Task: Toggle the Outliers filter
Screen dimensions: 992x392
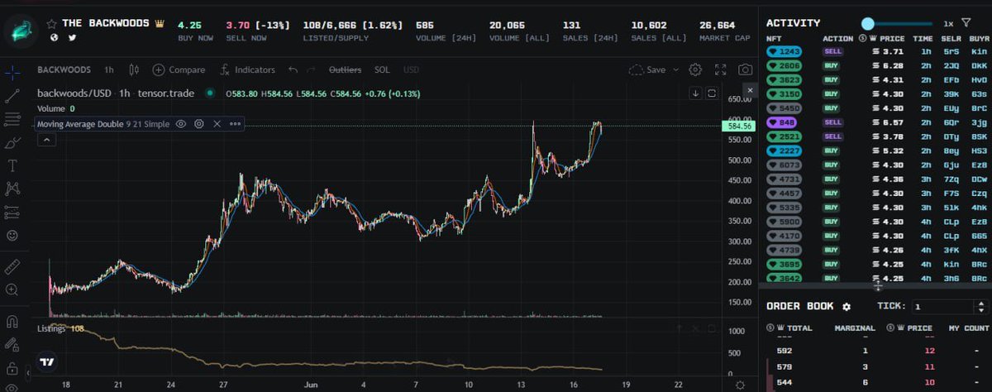Action: coord(346,70)
